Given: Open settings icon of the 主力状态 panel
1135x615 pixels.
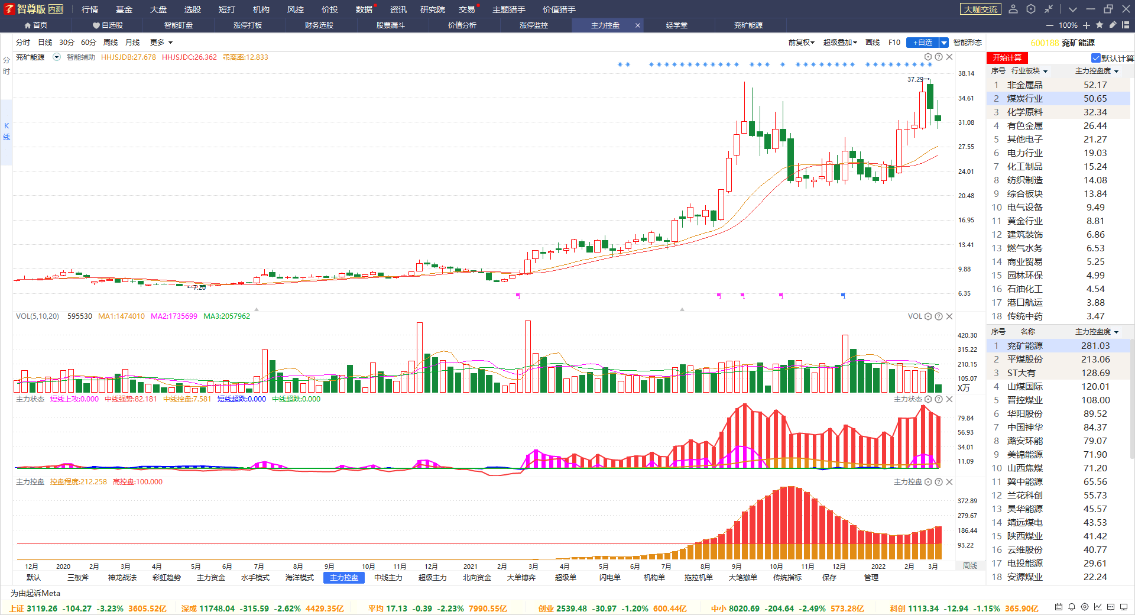Looking at the screenshot, I should click(x=928, y=399).
